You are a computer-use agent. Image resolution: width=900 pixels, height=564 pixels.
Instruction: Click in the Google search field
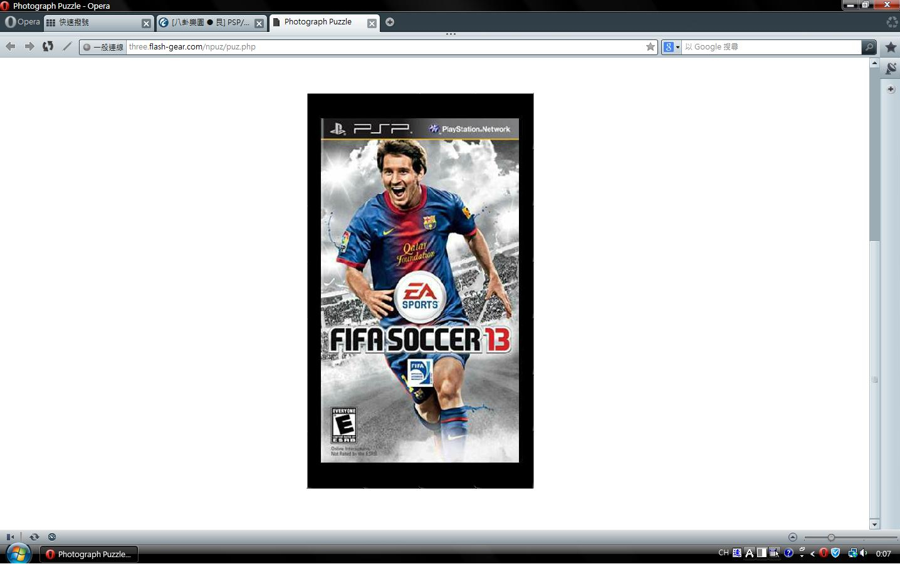[x=772, y=47]
